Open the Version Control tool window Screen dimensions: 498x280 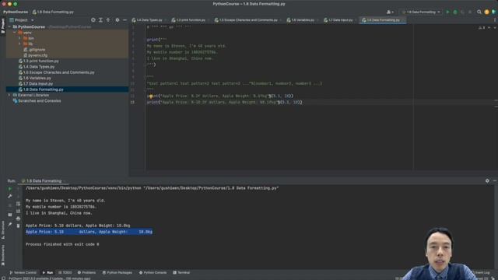click(x=23, y=272)
